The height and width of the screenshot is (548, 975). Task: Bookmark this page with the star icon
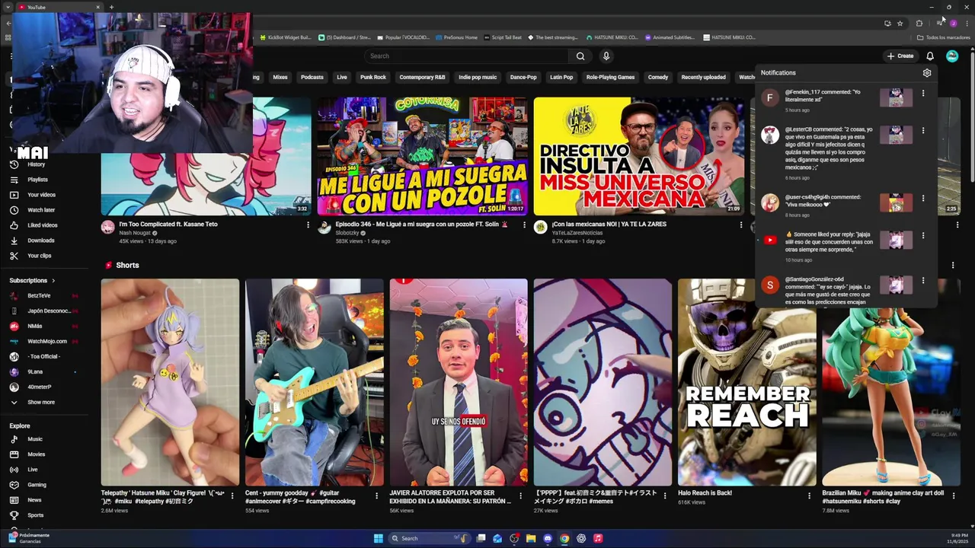[x=900, y=24]
